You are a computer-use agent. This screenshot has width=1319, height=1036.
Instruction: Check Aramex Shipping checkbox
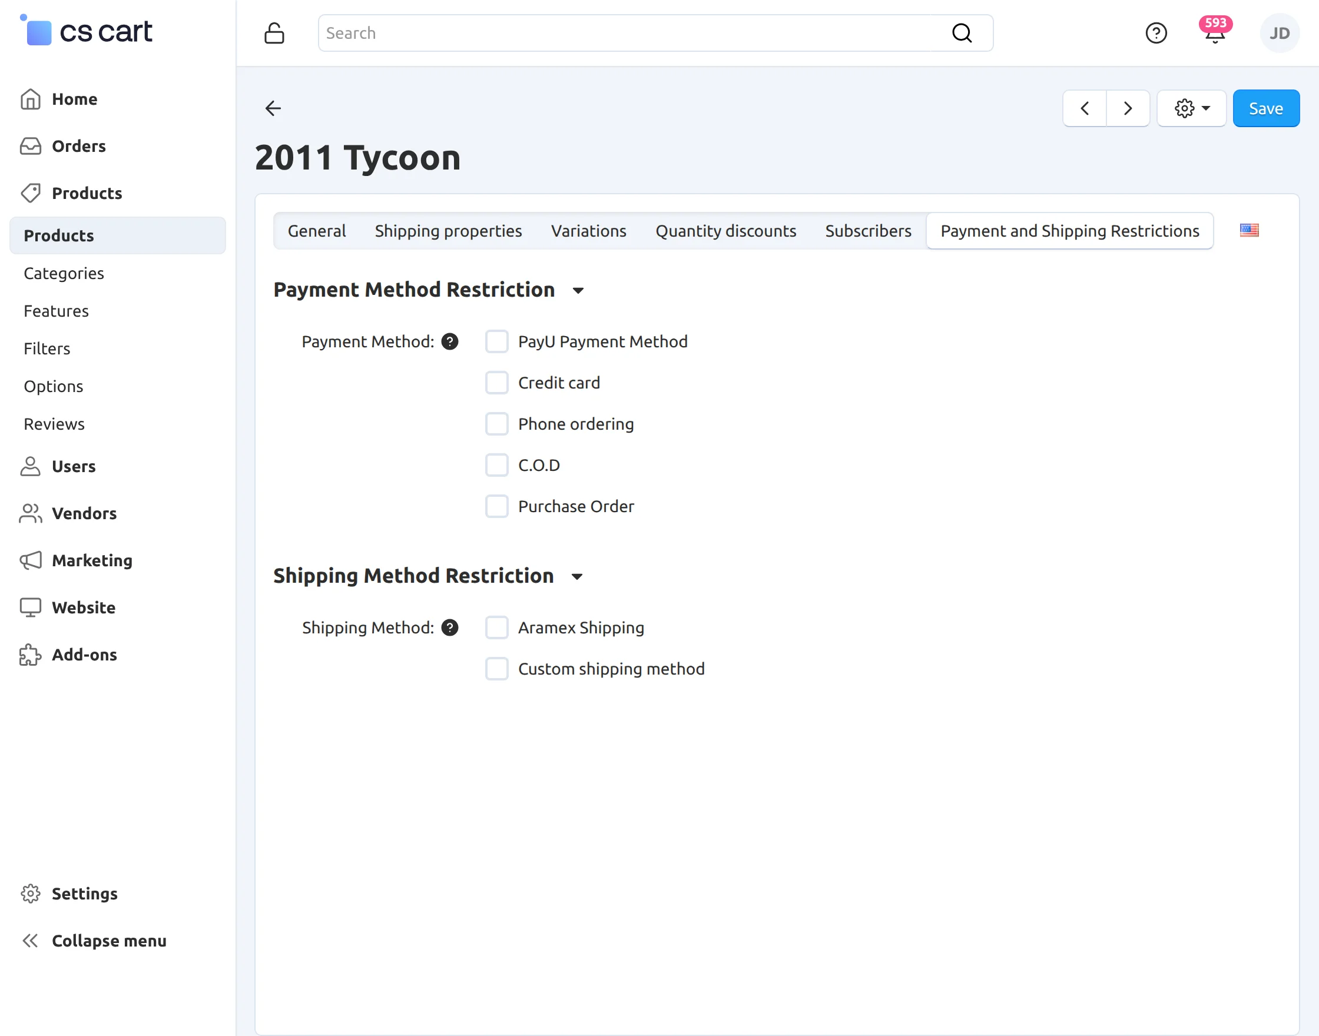(496, 627)
